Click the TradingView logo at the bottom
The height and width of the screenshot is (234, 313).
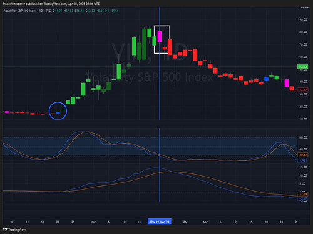(14, 230)
